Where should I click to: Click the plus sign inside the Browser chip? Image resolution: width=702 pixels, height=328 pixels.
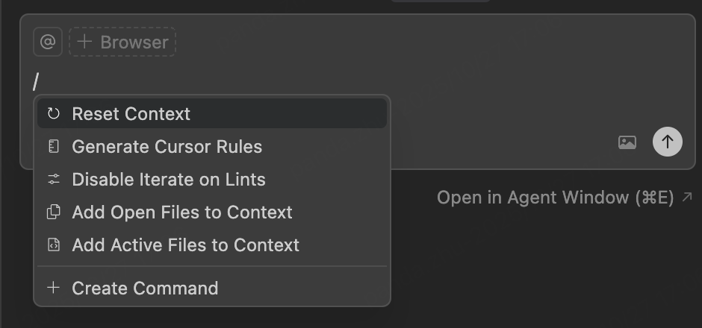(84, 42)
